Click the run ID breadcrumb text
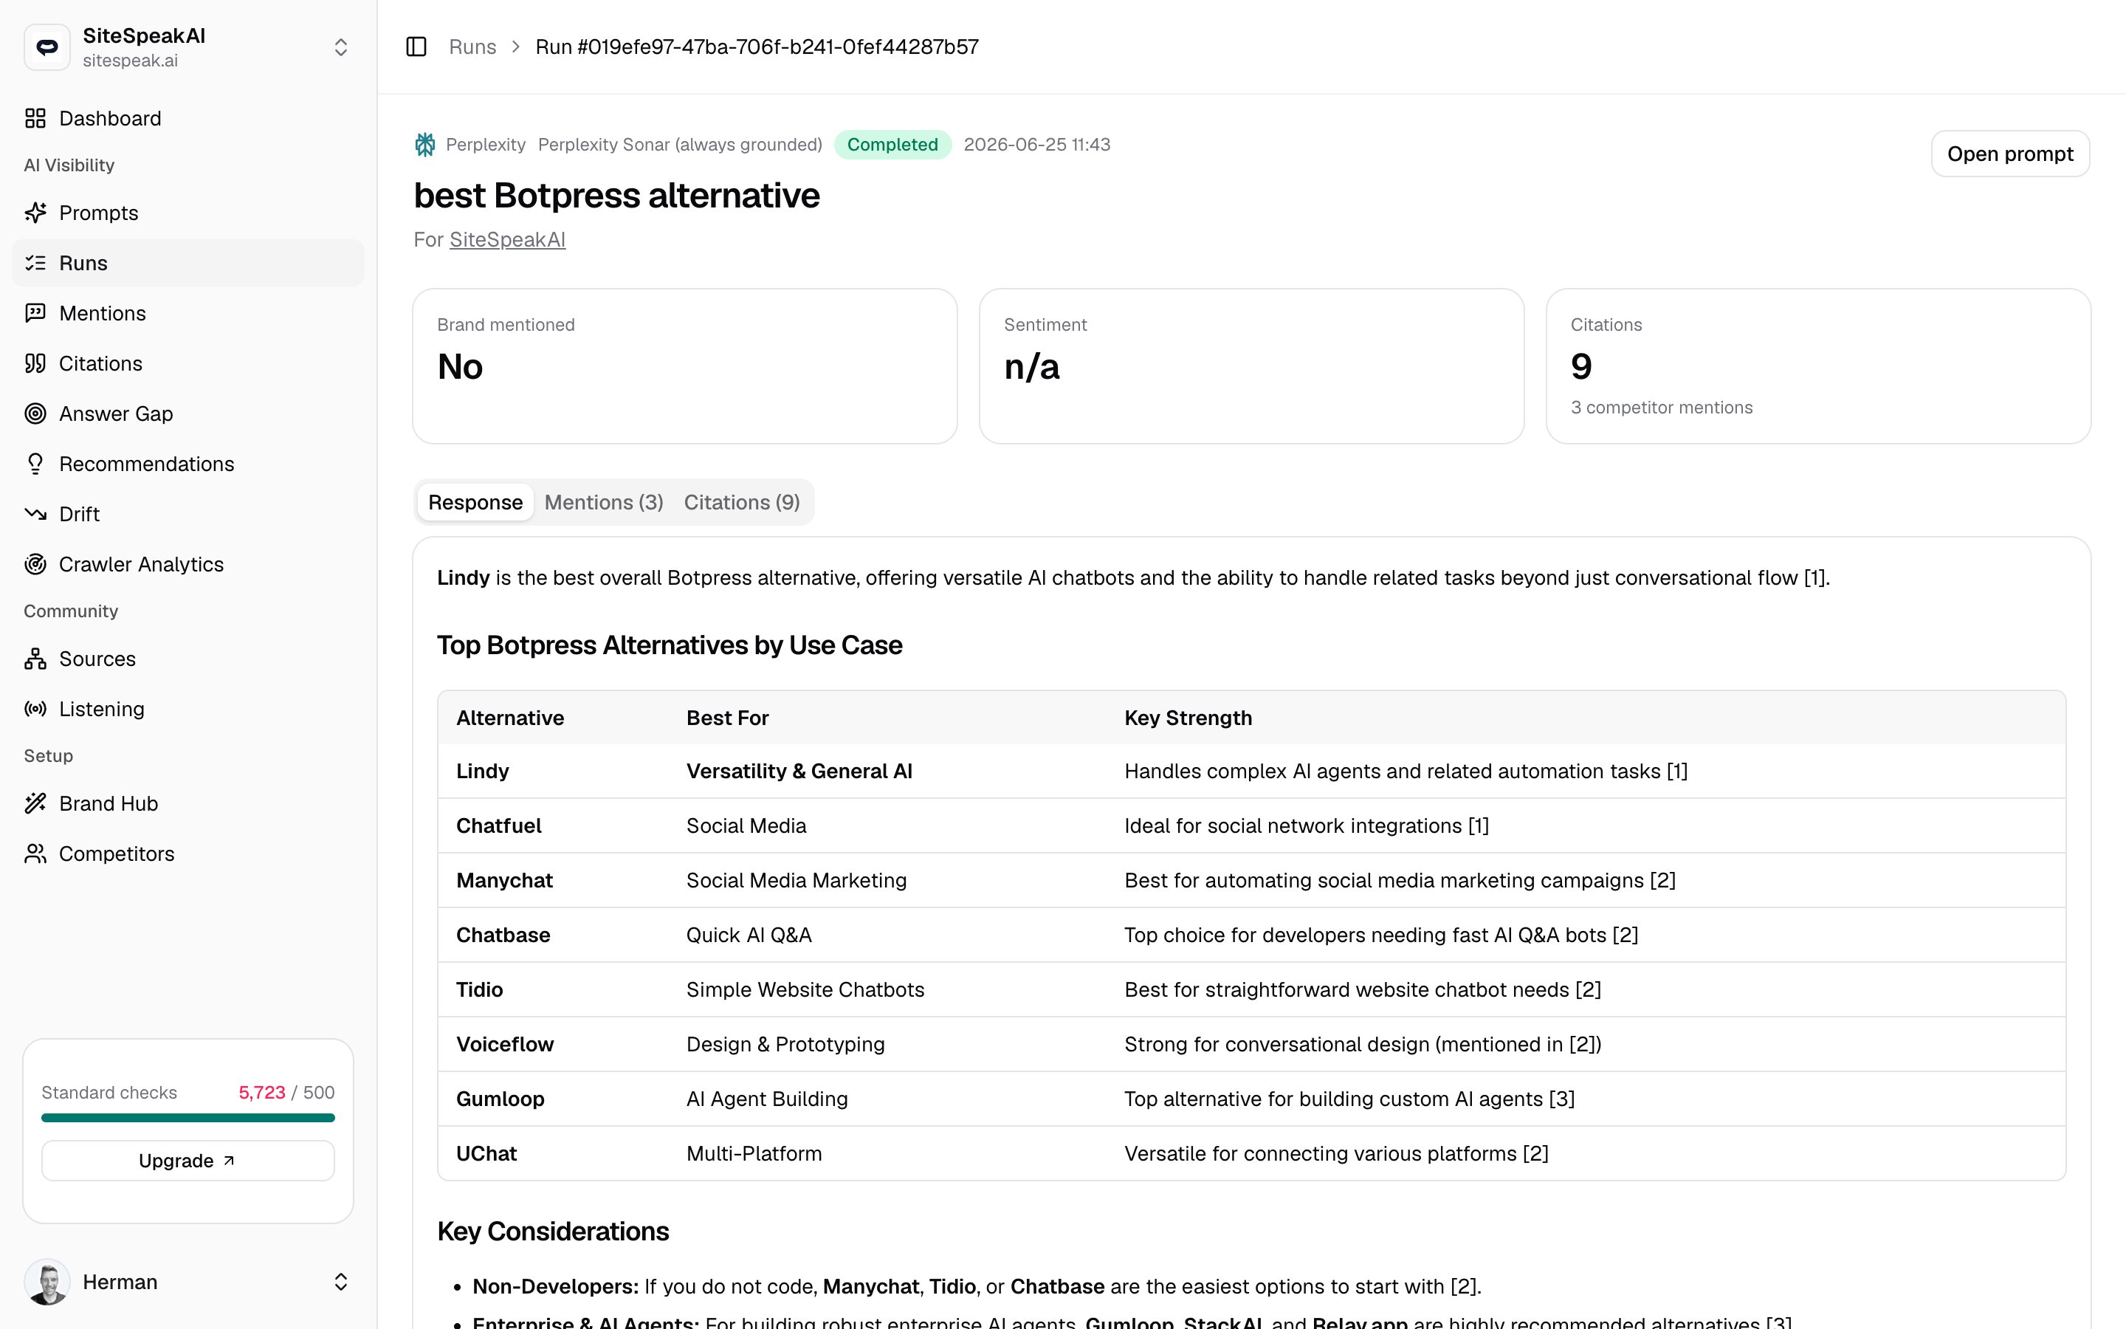Viewport: 2126px width, 1329px height. [x=757, y=47]
